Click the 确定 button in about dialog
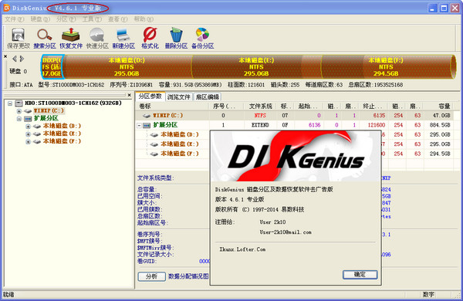This screenshot has width=463, height=301. [360, 275]
